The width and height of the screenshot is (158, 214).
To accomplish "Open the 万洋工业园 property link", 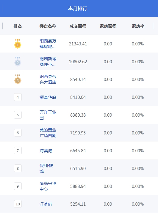I will pyautogui.click(x=48, y=115).
